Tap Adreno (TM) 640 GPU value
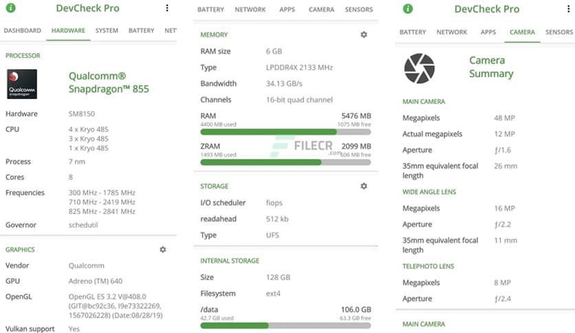Screen dimensions: 575x333 pyautogui.click(x=96, y=281)
